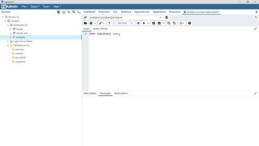Open query tool help icon
Screen dimensions: 259x146
click(x=189, y=23)
